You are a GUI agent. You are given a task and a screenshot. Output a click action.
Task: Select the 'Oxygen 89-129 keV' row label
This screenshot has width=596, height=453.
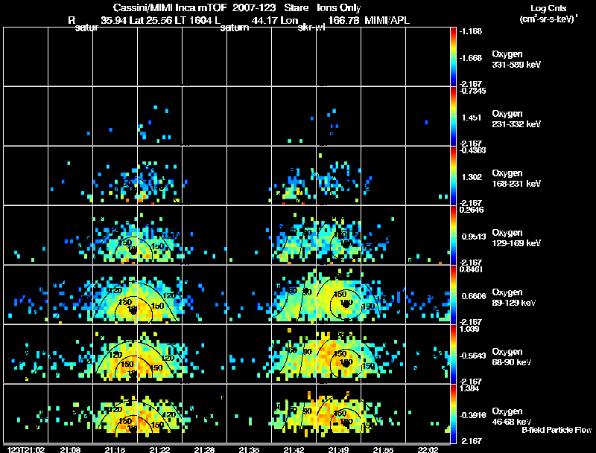[x=514, y=298]
